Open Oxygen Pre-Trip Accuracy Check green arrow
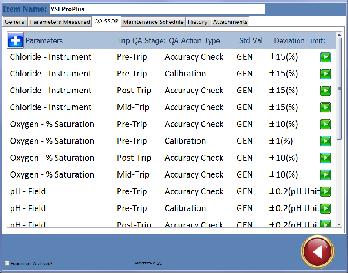 click(325, 125)
